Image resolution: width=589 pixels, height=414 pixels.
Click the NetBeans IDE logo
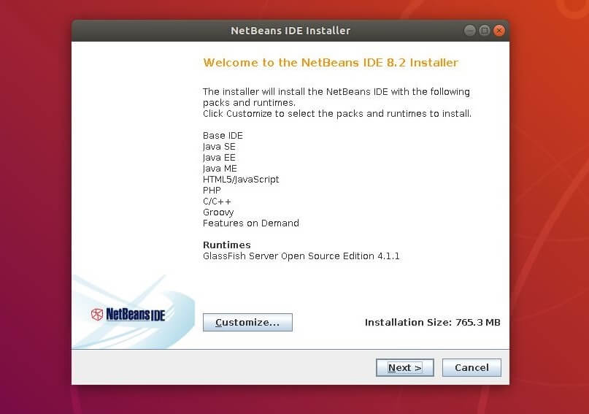tap(128, 314)
